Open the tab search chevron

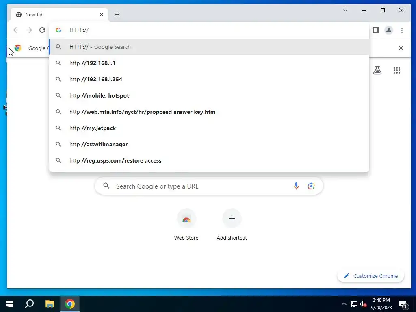(x=345, y=10)
